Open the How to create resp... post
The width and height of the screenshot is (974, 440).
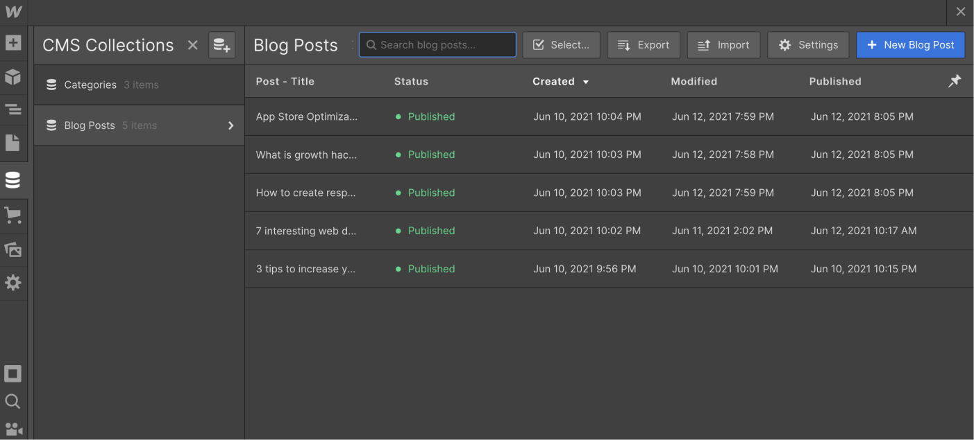click(305, 193)
